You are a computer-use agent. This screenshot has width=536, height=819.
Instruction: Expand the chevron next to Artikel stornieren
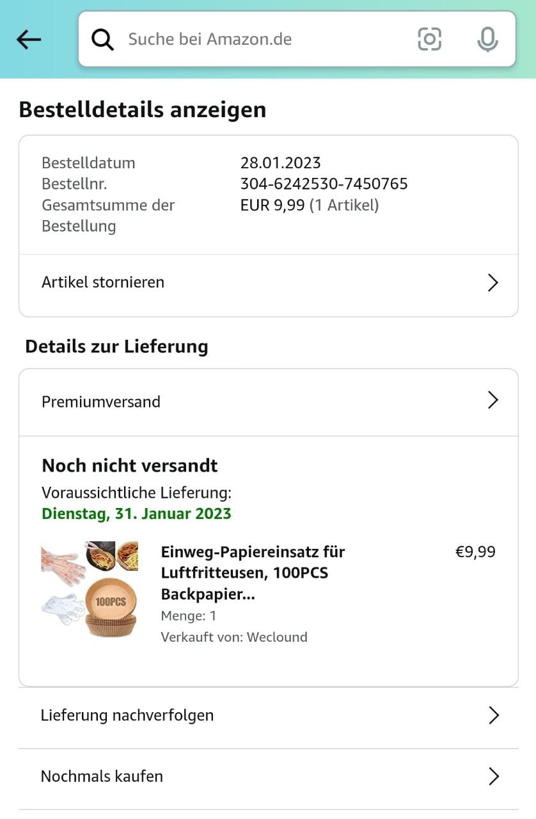pyautogui.click(x=493, y=283)
